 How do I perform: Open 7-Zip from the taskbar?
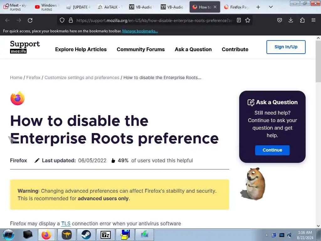click(105, 235)
